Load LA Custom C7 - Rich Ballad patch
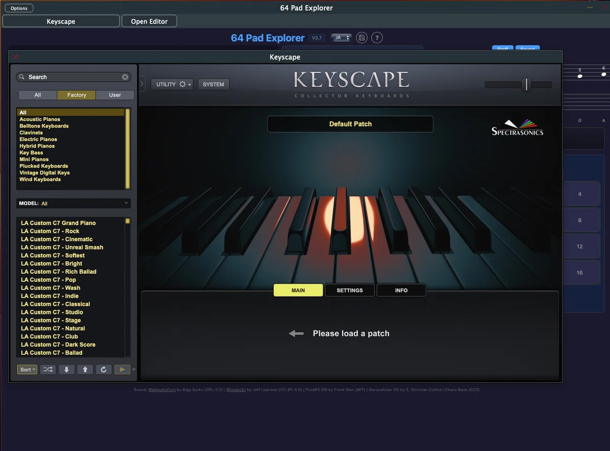 [58, 272]
